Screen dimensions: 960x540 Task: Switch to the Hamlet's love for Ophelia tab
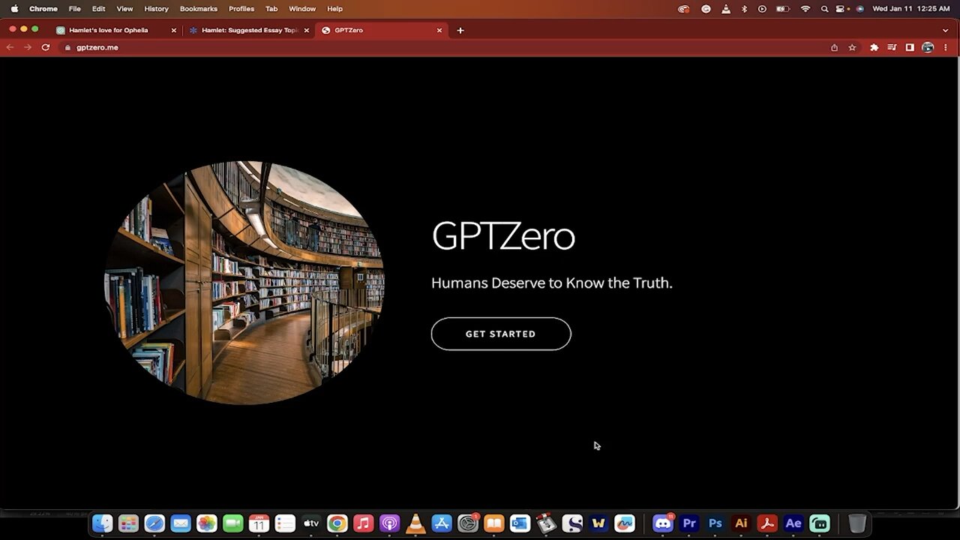[x=109, y=30]
